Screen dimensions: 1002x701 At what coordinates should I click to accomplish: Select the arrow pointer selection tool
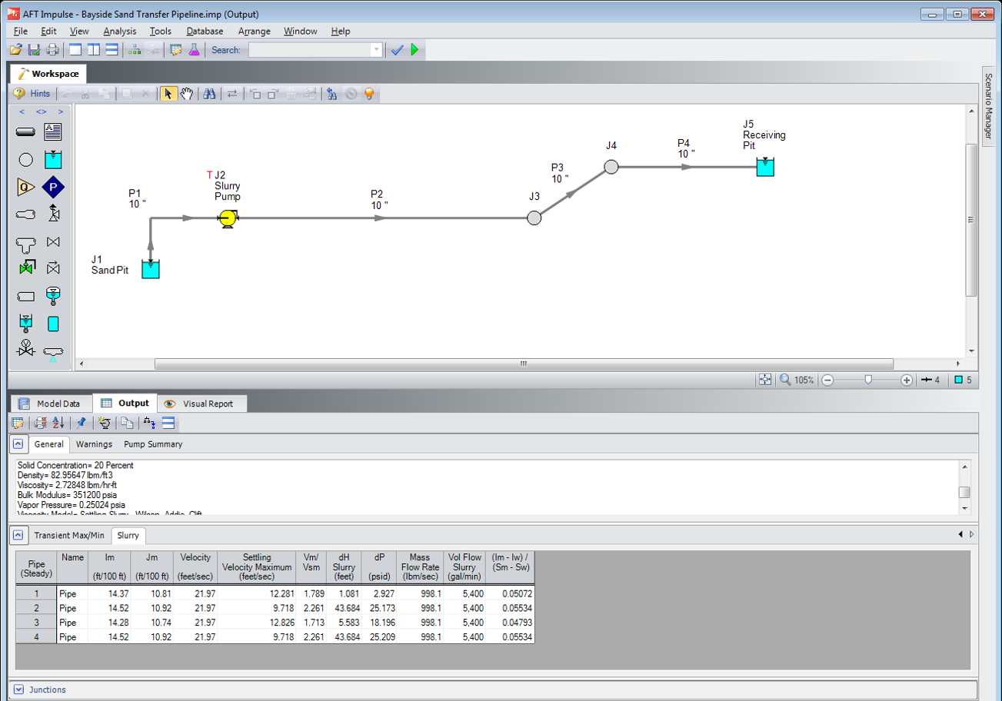[x=168, y=94]
